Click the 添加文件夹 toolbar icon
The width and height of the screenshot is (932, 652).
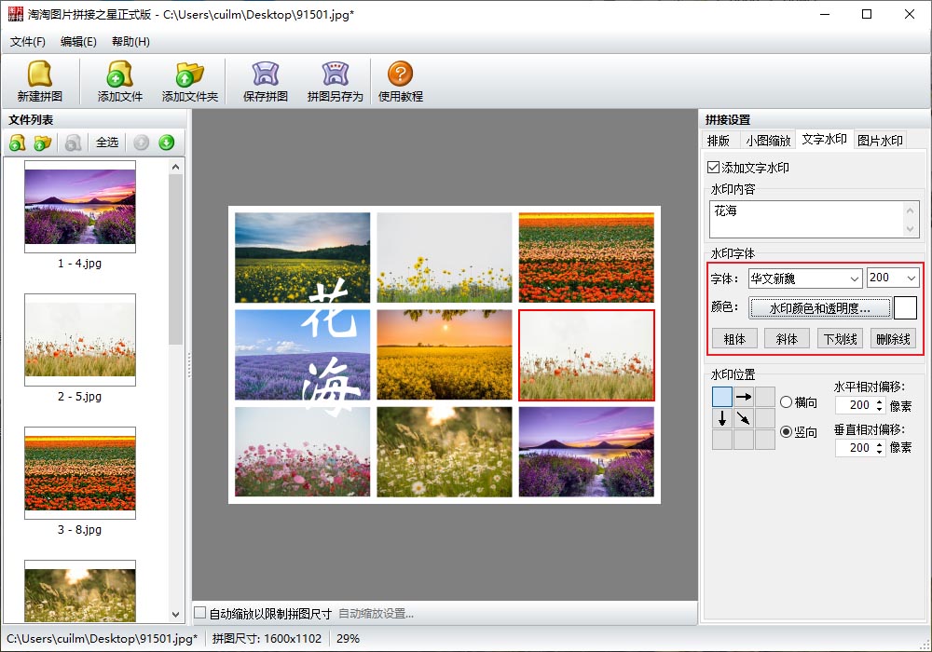pyautogui.click(x=189, y=75)
